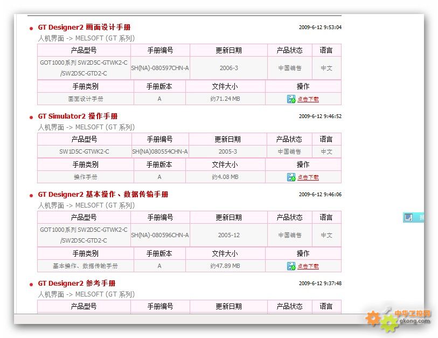This screenshot has height=338, width=438.
Task: Click timestamp 2009-6-12 9:46:52
Action: pos(320,116)
